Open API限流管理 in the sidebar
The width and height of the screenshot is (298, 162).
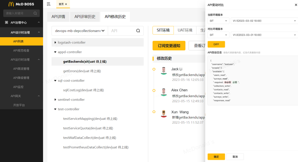point(22,69)
